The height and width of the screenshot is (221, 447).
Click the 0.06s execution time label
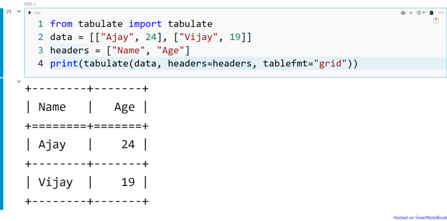tap(37, 13)
